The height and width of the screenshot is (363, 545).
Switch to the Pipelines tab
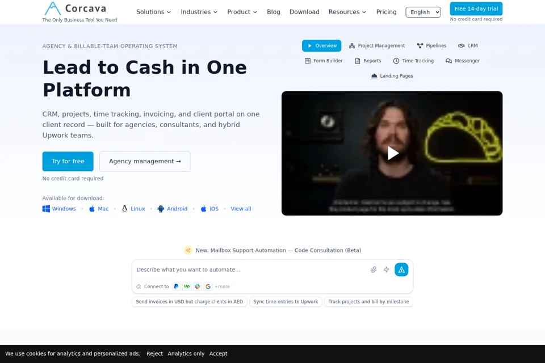431,45
